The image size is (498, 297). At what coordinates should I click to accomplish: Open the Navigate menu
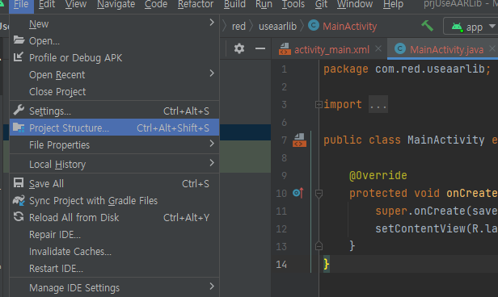[x=116, y=4]
